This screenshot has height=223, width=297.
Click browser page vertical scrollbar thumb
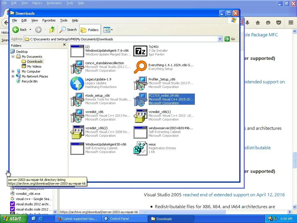coord(295,160)
